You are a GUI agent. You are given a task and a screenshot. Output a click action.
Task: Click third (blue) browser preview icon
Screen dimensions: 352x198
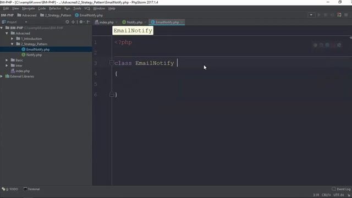(x=327, y=45)
